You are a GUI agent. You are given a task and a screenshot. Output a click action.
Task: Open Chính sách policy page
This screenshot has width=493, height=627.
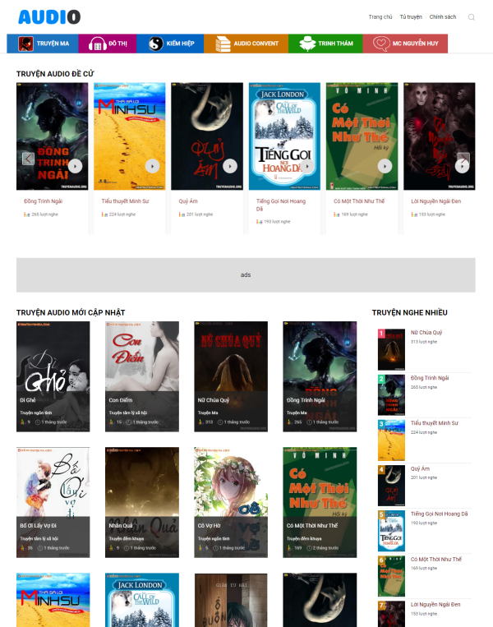(442, 17)
